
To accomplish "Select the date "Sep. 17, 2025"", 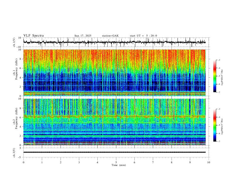I will 83,36.
